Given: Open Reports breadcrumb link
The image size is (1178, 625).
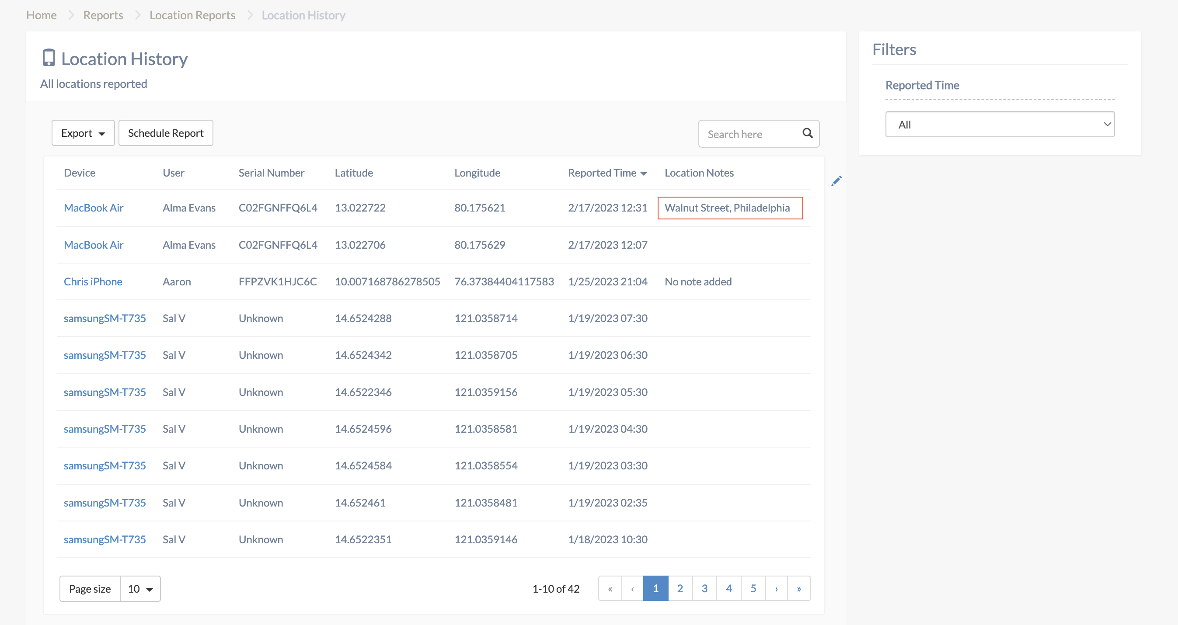Looking at the screenshot, I should click(x=103, y=15).
